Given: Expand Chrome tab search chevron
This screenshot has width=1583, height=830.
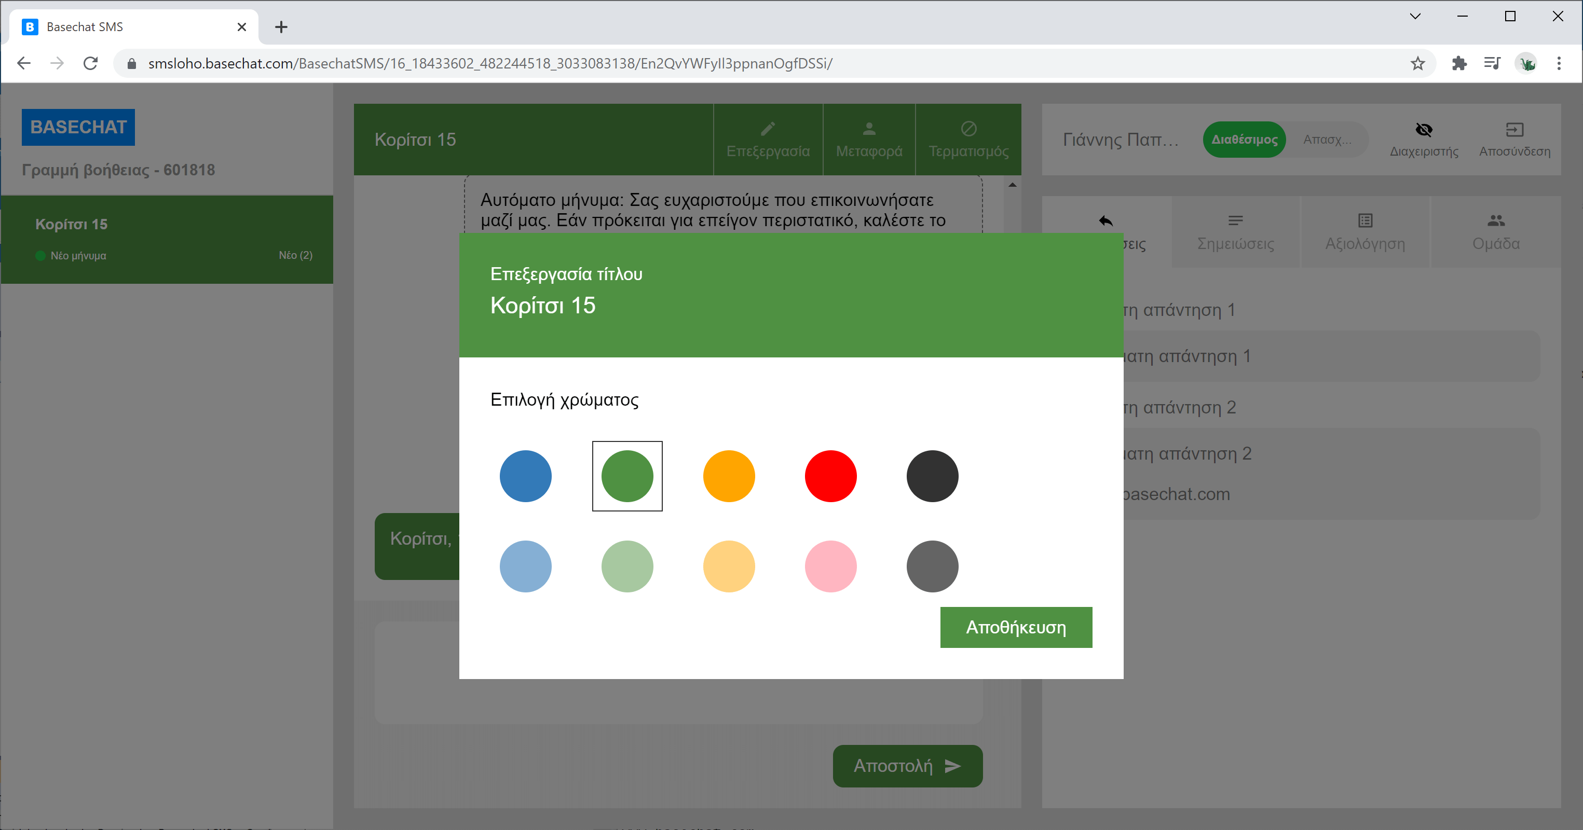Looking at the screenshot, I should [1415, 17].
